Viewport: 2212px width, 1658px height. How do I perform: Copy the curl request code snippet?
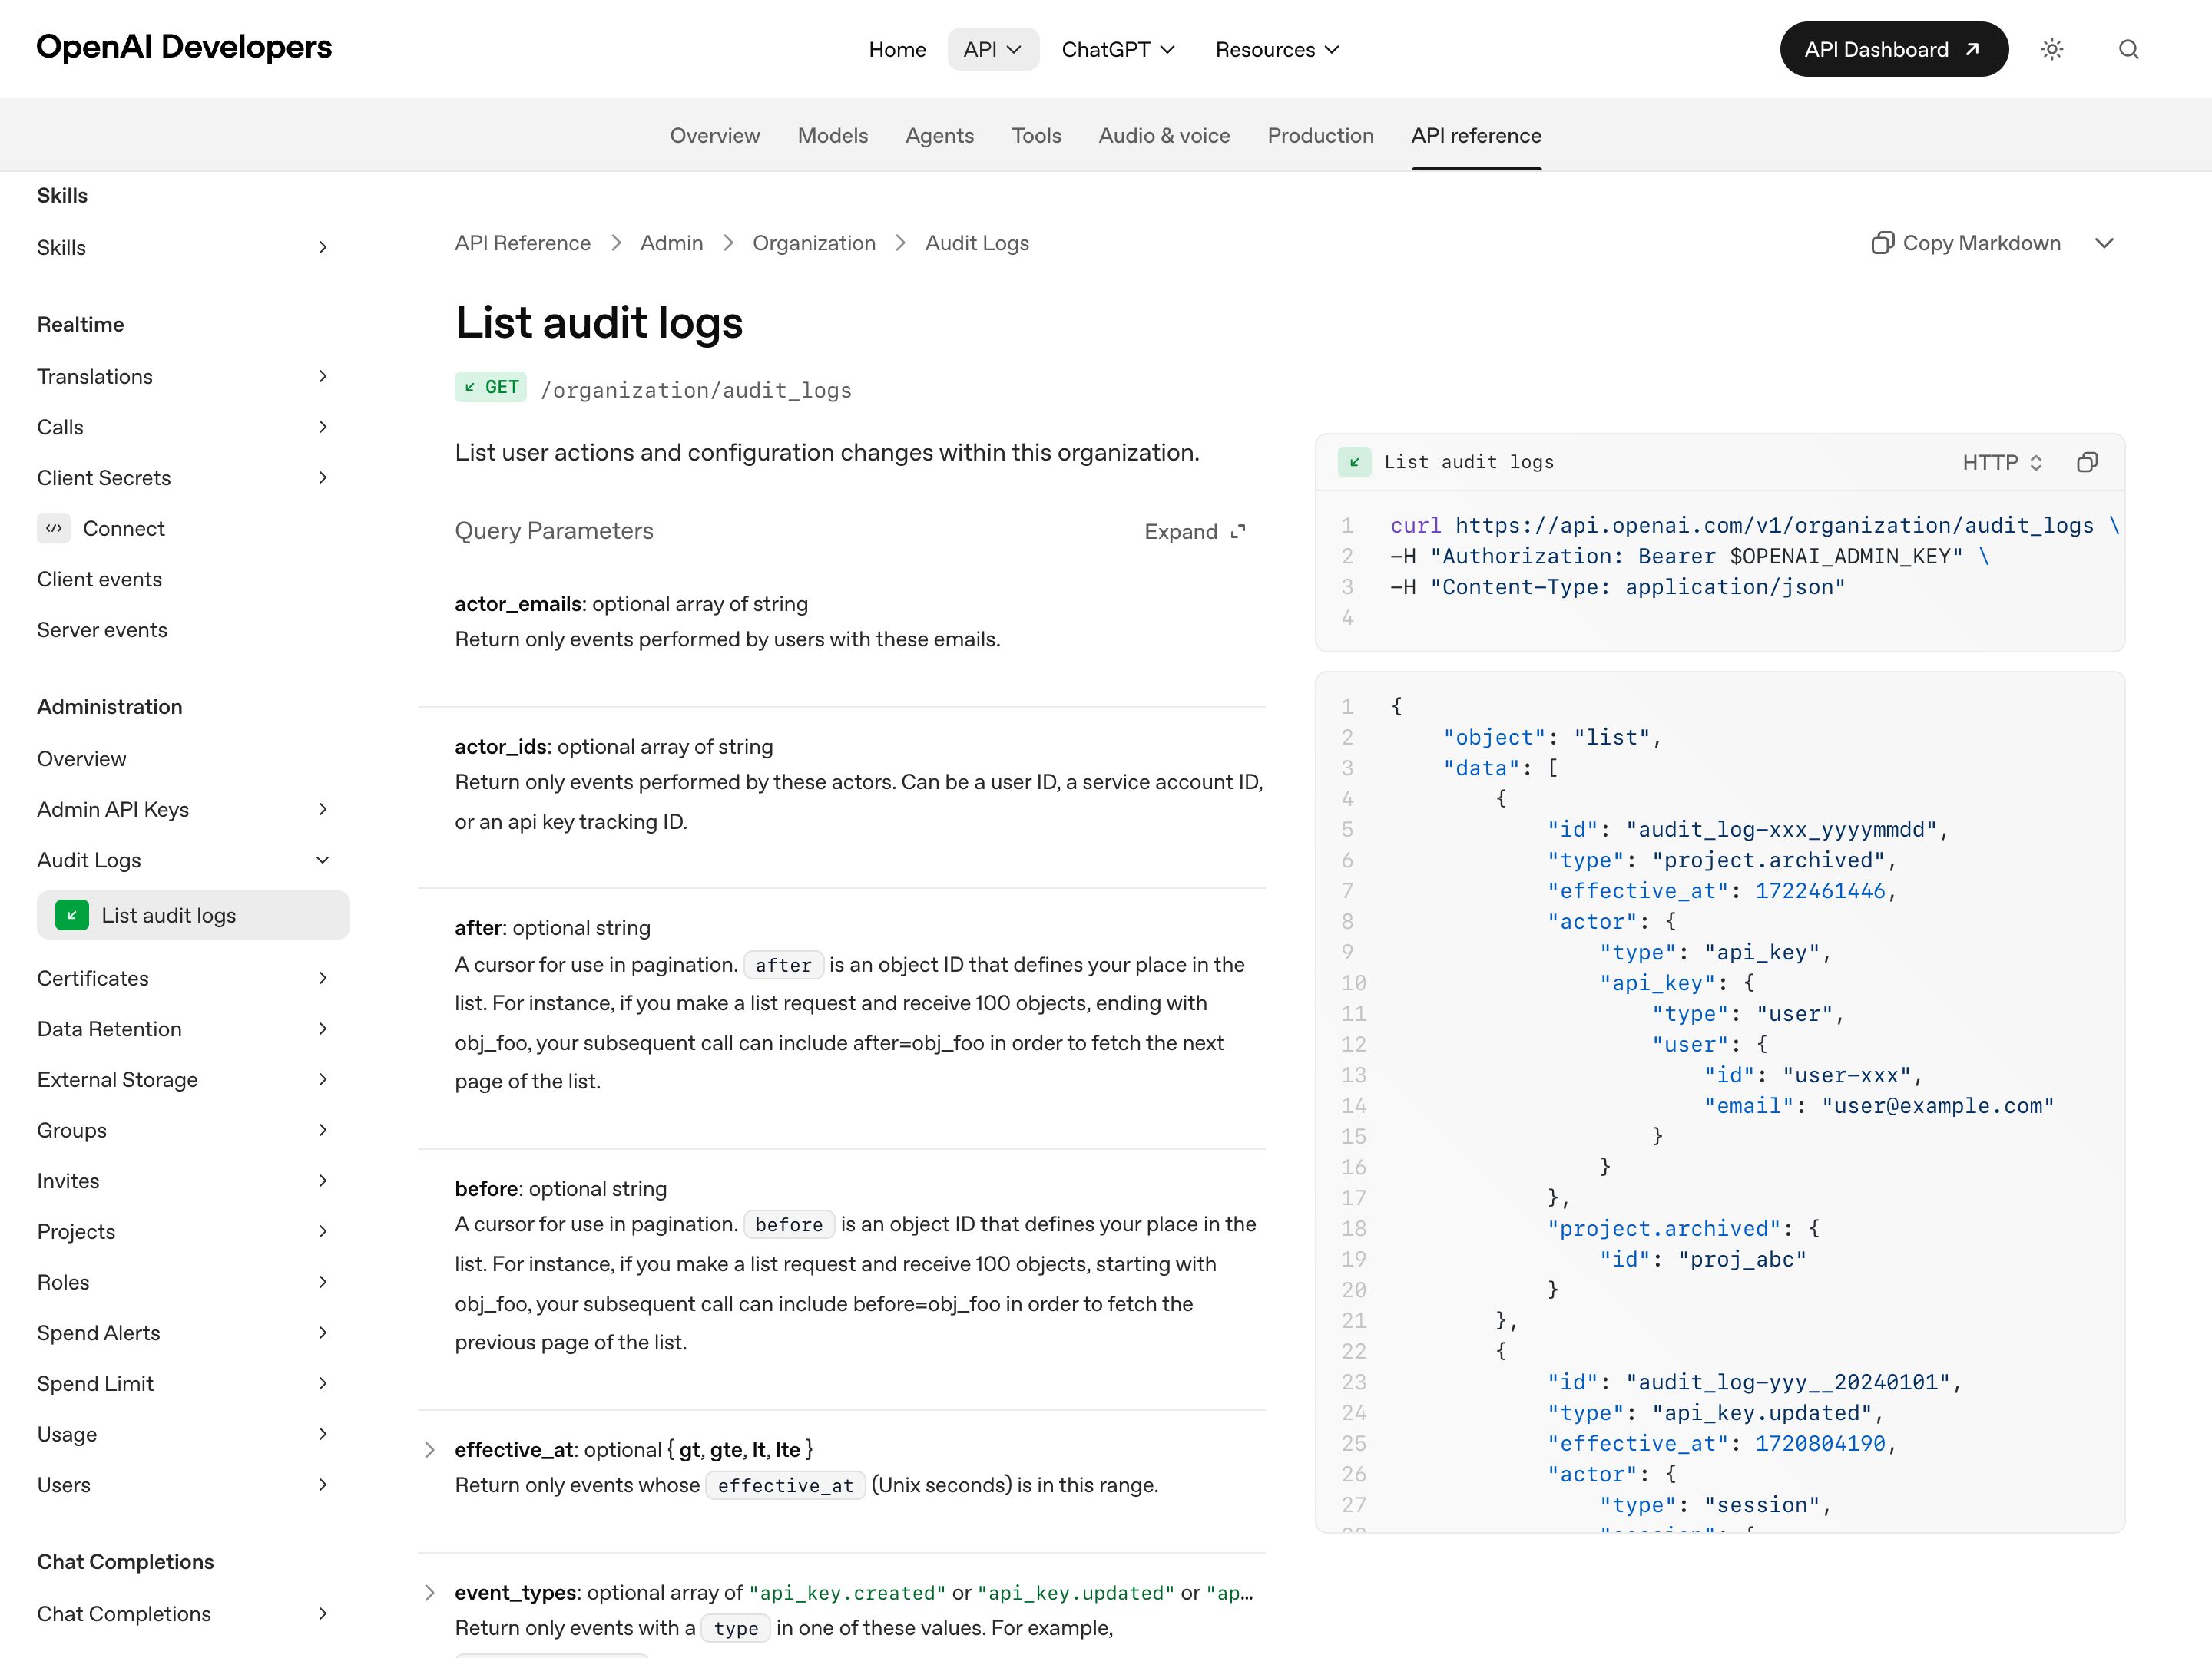coord(2087,462)
